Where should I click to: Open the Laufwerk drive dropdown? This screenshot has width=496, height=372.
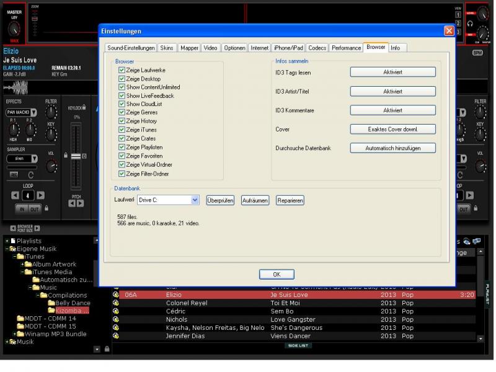pos(195,200)
